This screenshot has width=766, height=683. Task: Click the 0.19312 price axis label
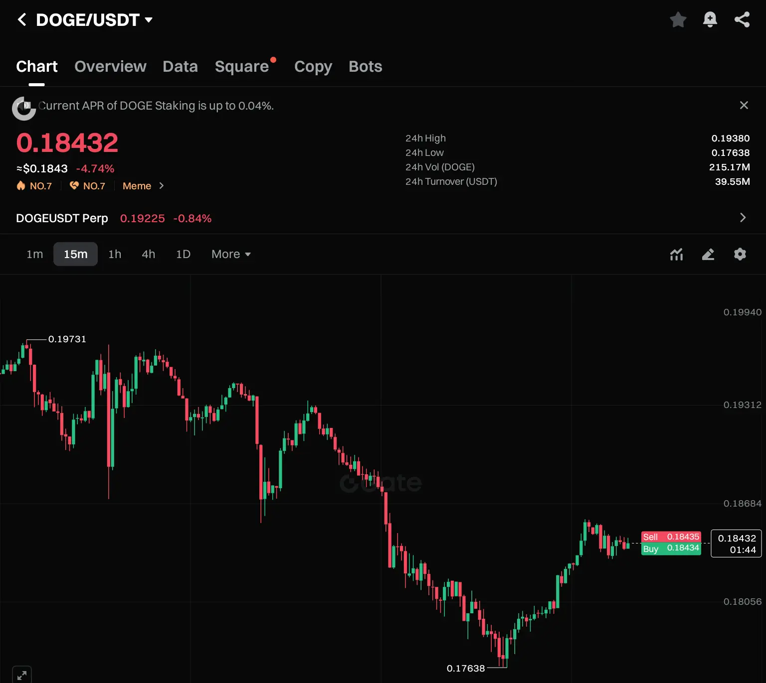(x=743, y=405)
